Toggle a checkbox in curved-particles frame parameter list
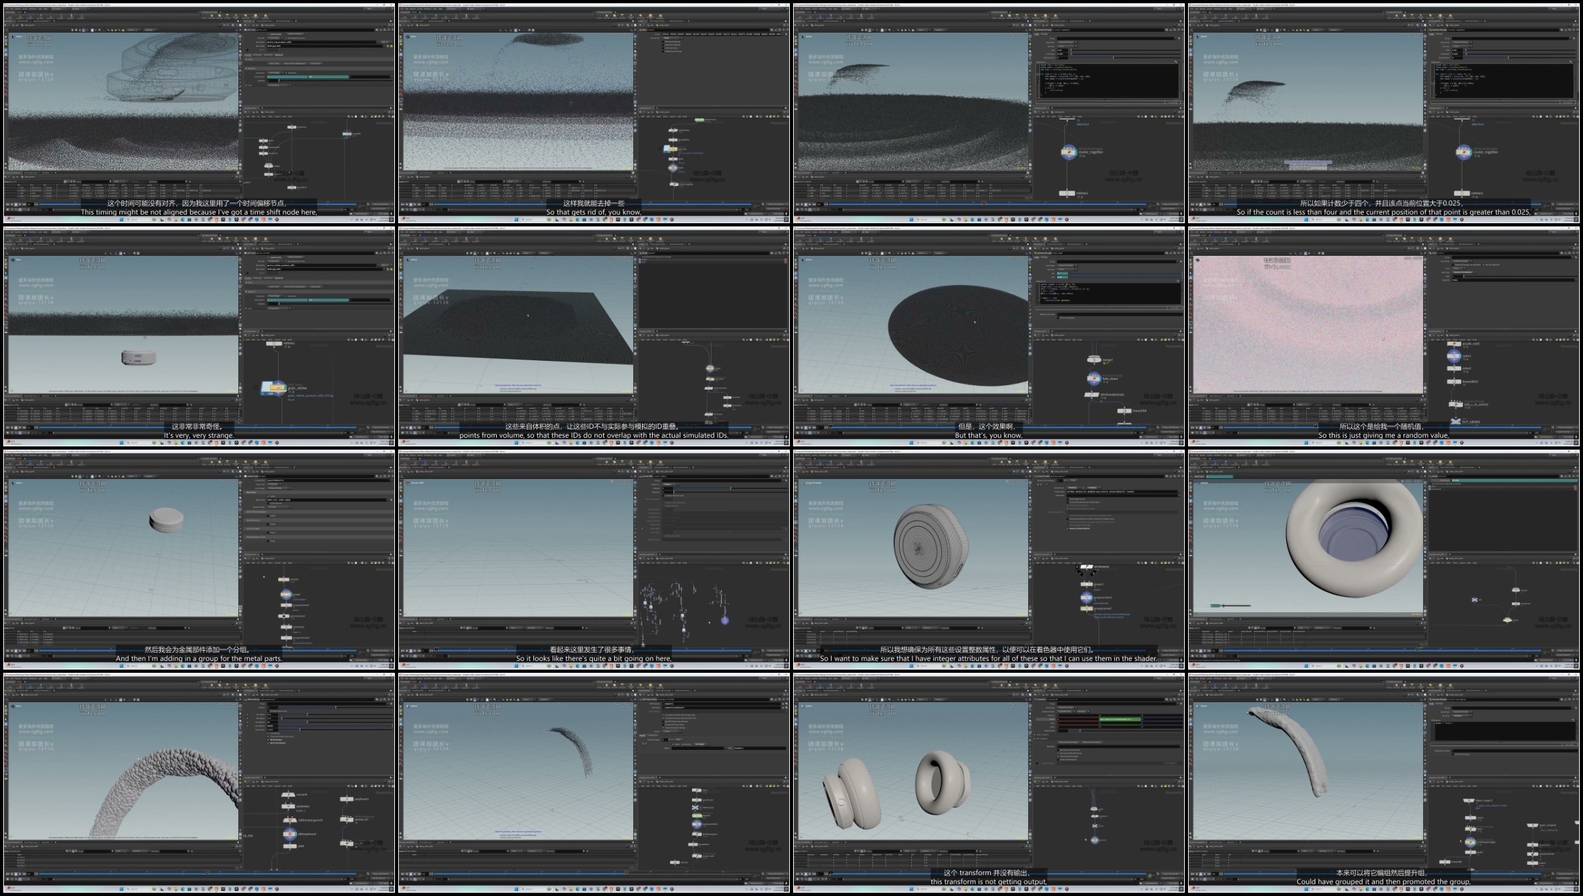The image size is (1583, 896). [663, 716]
